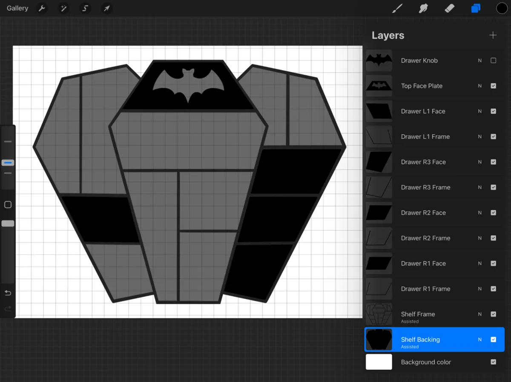511x382 pixels.
Task: Open the Adjustments magic wand menu
Action: click(63, 8)
